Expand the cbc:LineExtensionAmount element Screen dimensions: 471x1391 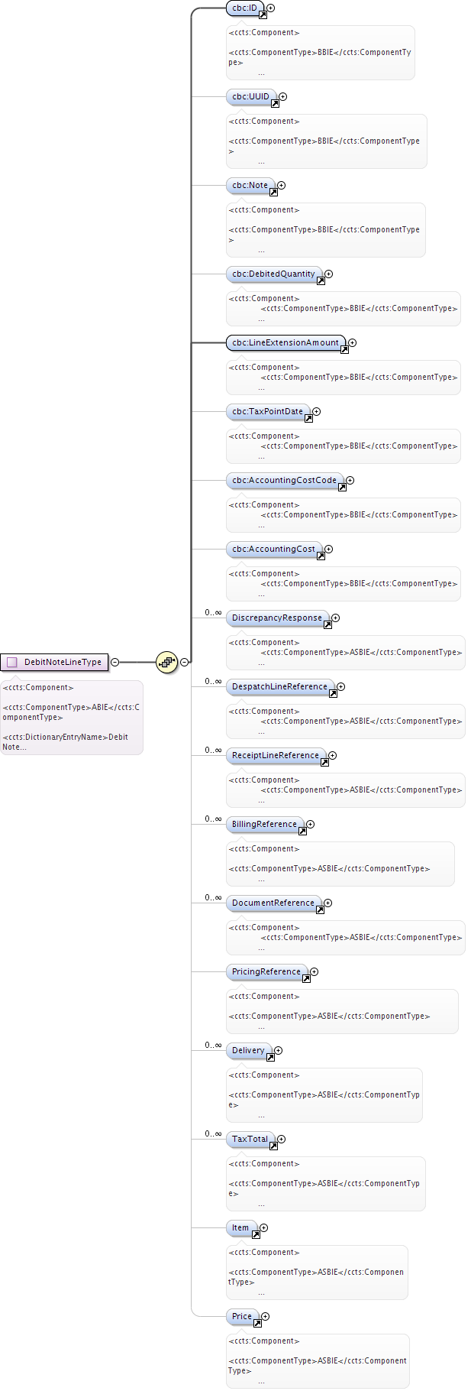[x=353, y=342]
